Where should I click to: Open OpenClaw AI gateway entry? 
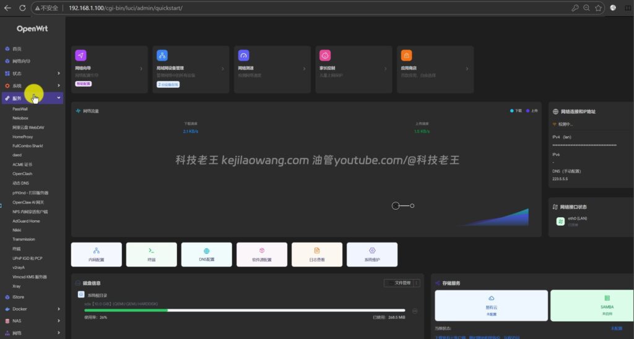[x=28, y=202]
